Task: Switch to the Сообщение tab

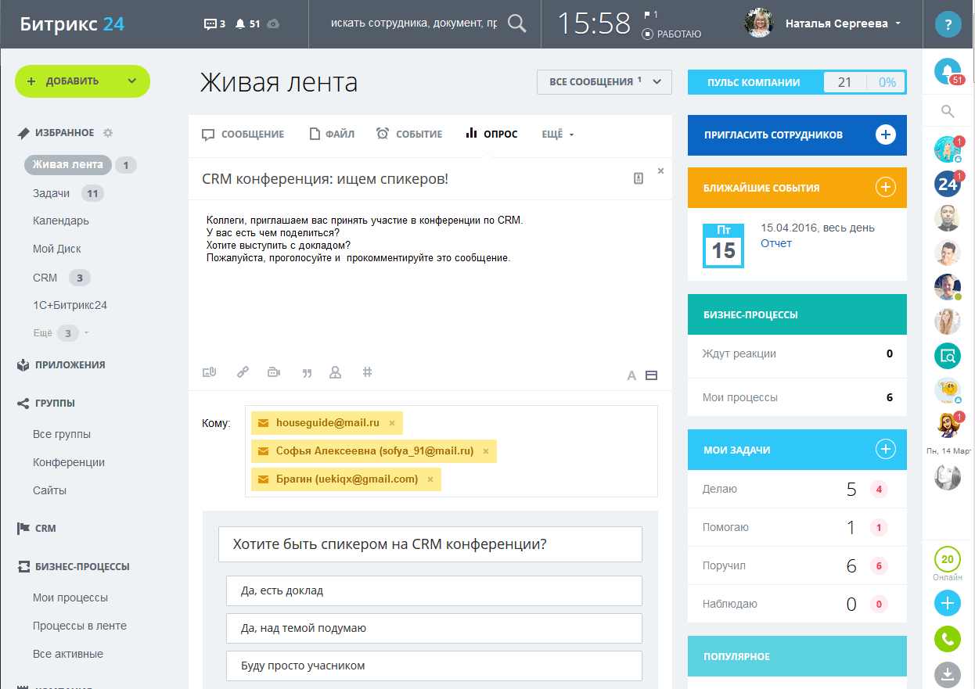Action: click(243, 135)
